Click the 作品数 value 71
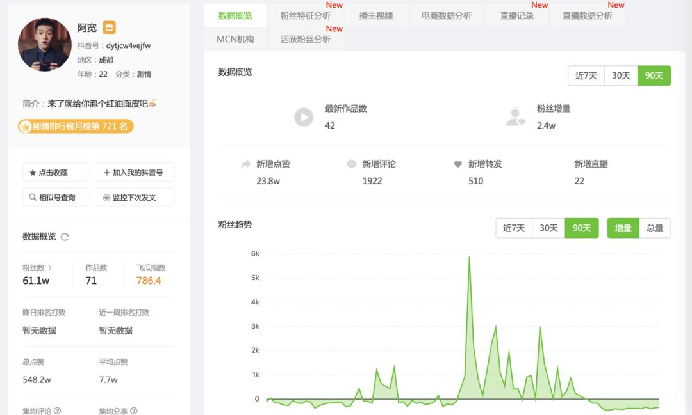Image resolution: width=692 pixels, height=415 pixels. pyautogui.click(x=91, y=281)
